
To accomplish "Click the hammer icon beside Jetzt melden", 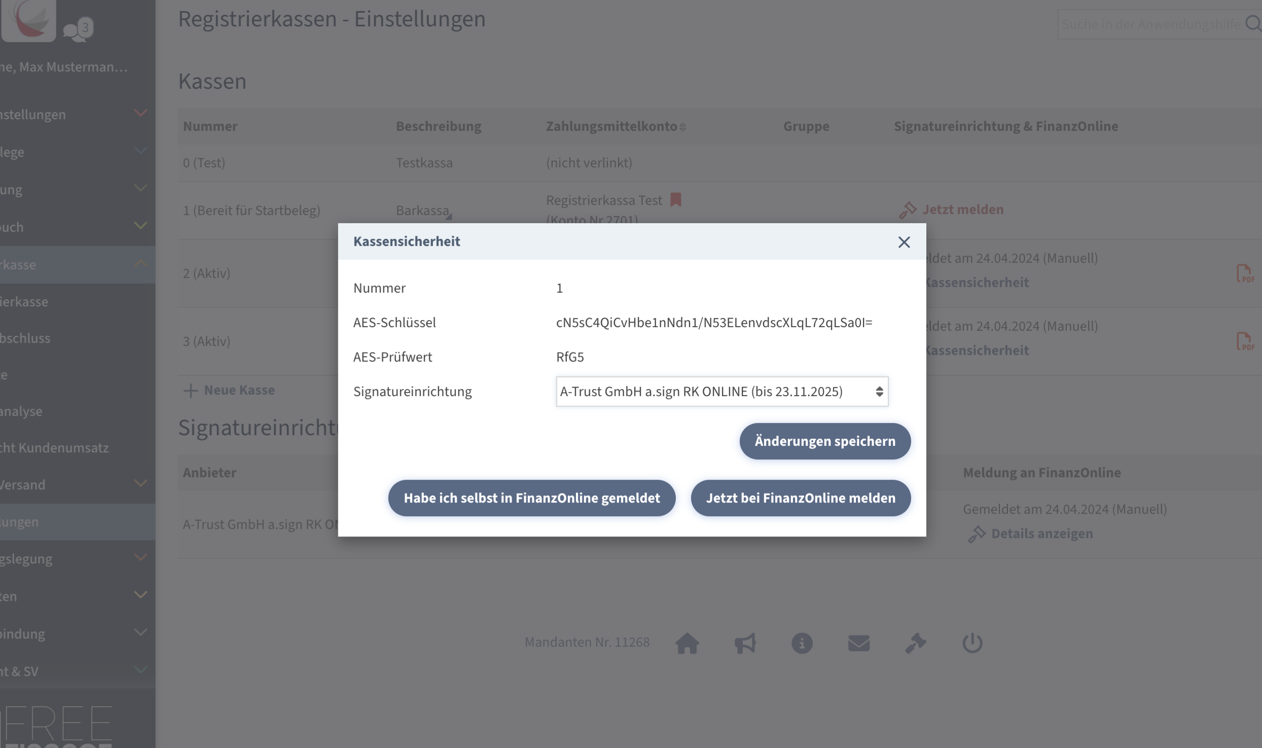I will click(x=909, y=209).
